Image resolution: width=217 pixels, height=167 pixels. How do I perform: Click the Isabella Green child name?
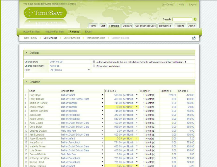(37, 146)
